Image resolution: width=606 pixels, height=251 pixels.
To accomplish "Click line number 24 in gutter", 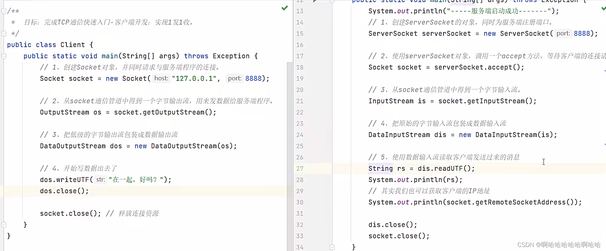I will (x=300, y=135).
